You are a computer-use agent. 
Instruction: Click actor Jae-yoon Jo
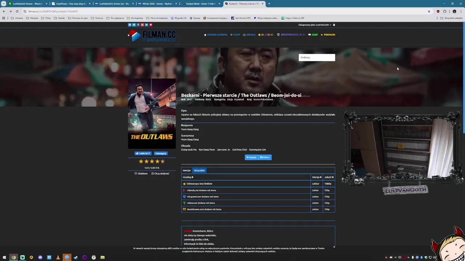(223, 150)
